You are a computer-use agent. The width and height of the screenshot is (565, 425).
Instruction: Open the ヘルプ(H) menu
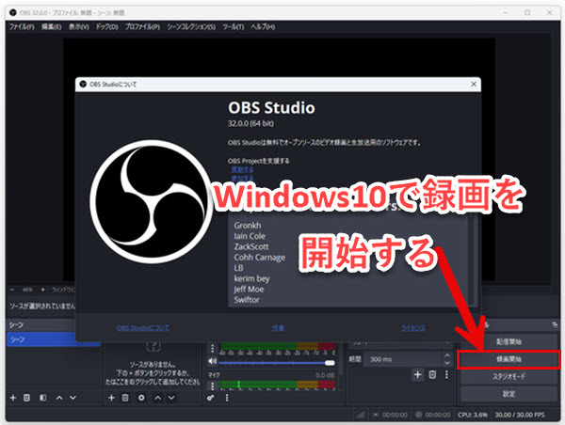click(x=263, y=26)
